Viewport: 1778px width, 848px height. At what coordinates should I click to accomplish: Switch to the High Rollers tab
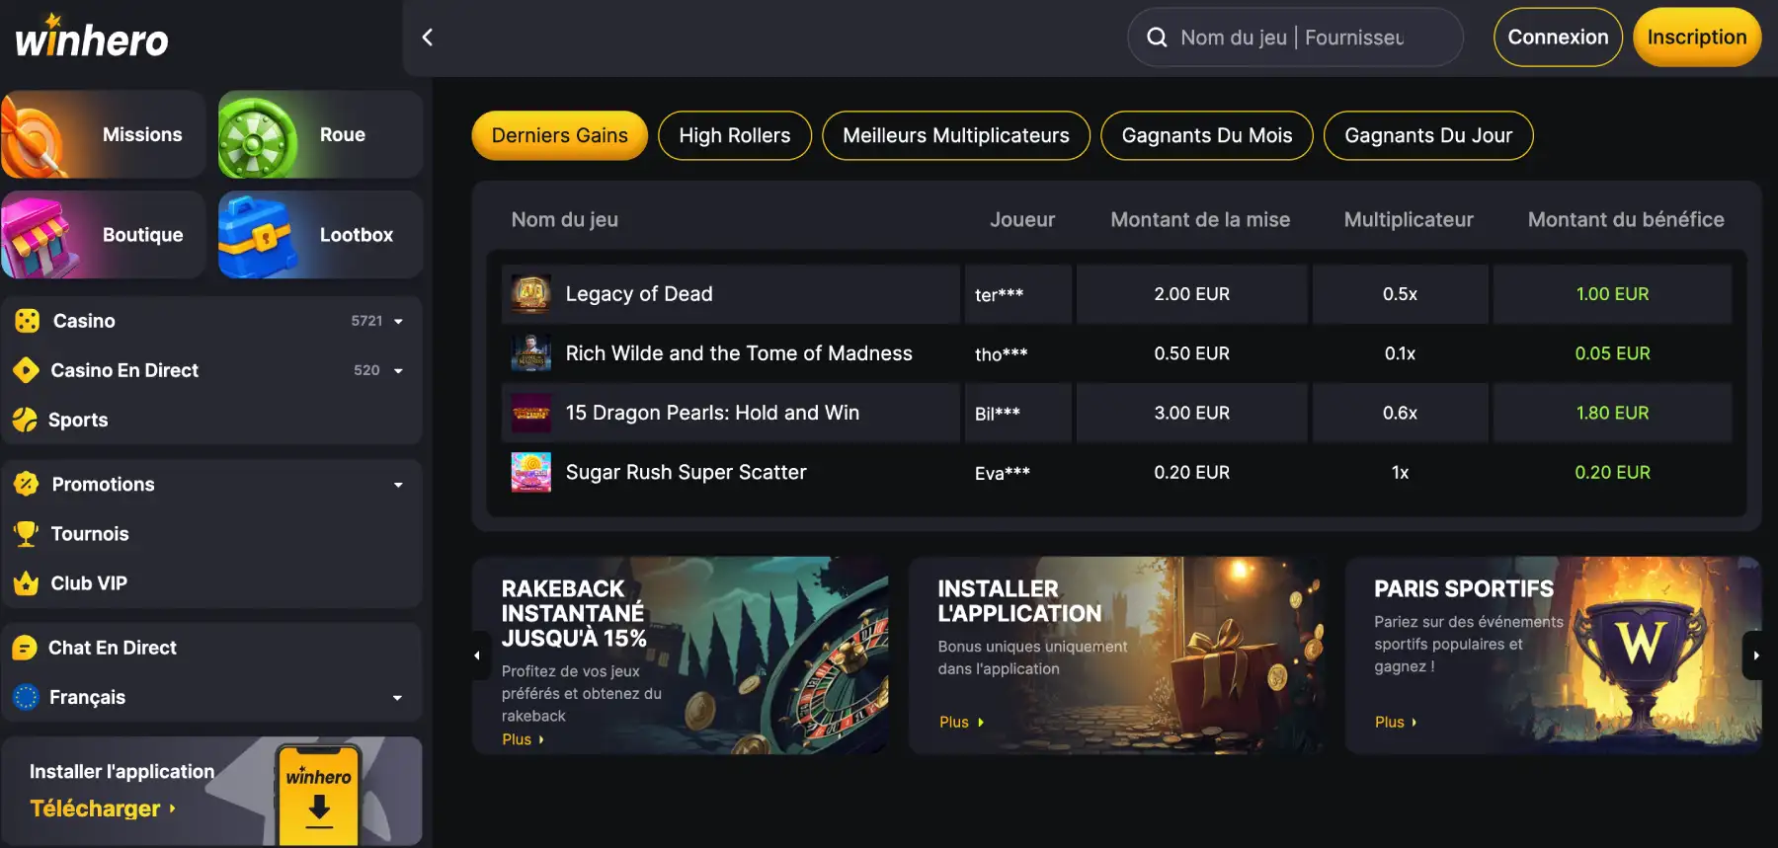(x=734, y=135)
